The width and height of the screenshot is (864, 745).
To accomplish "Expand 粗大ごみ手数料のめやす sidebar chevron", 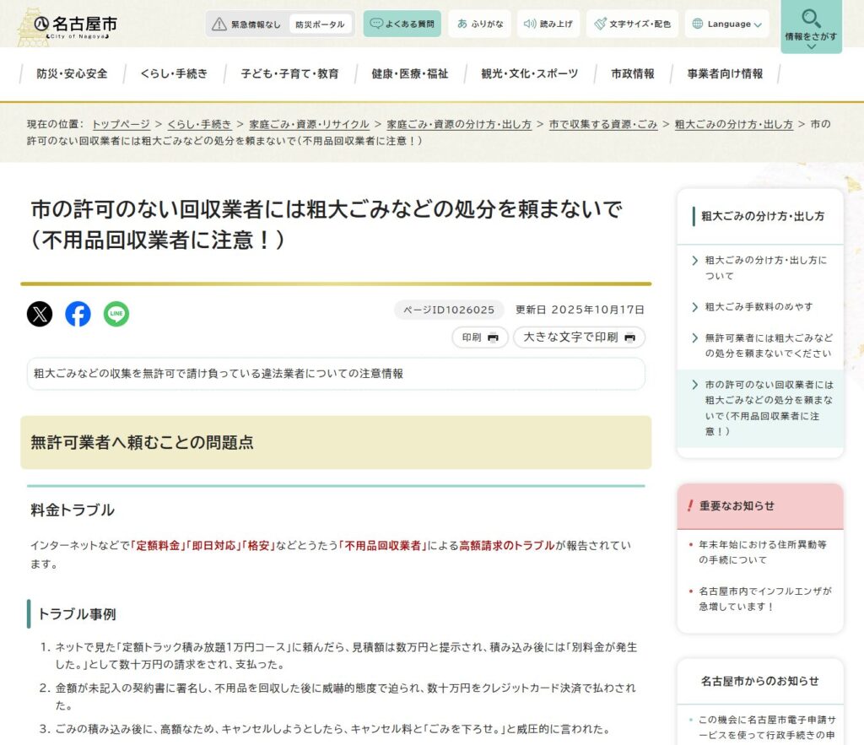I will click(x=696, y=306).
